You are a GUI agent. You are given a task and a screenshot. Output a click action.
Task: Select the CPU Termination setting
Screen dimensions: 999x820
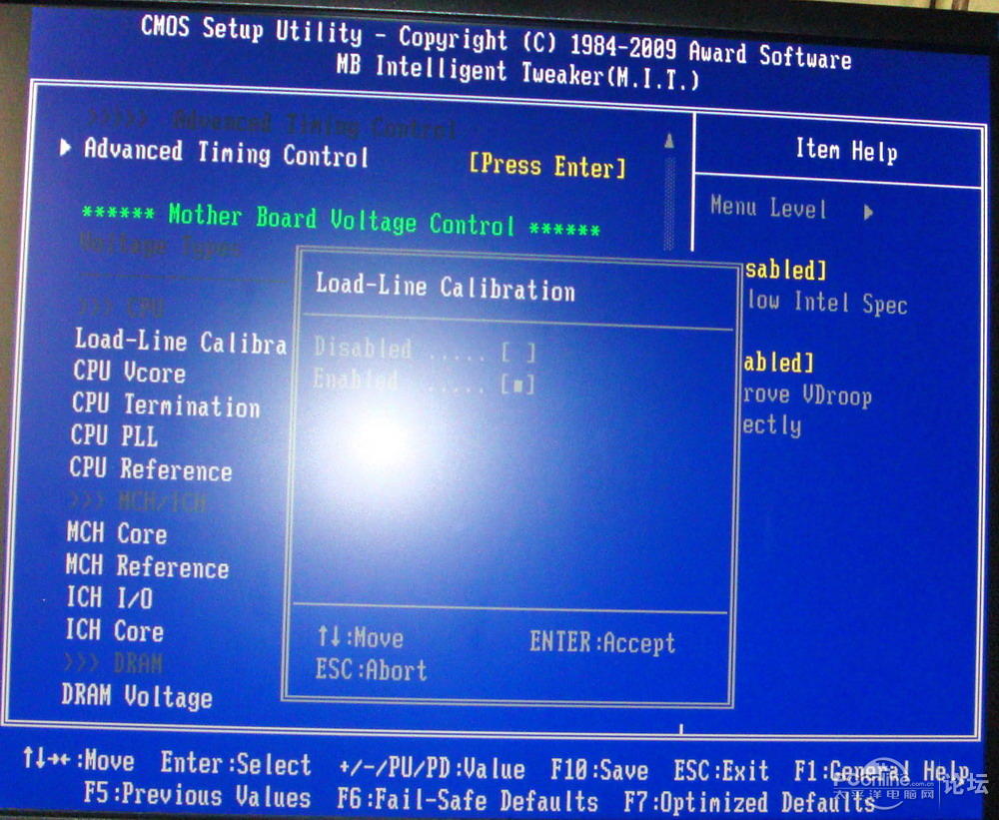166,405
